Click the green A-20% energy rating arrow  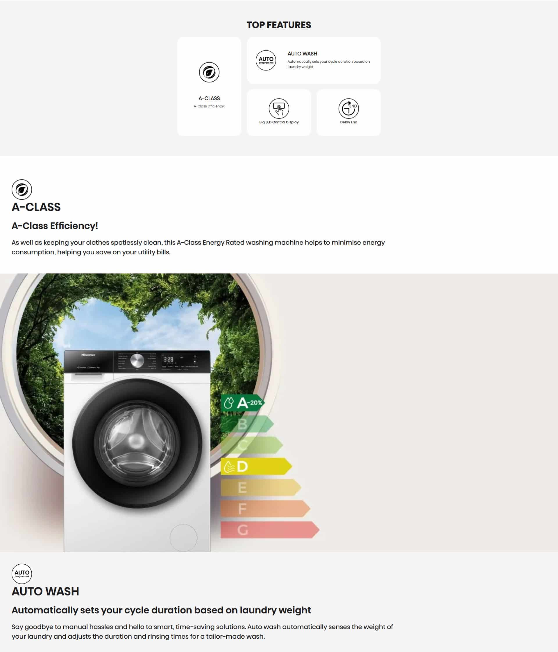(x=243, y=402)
